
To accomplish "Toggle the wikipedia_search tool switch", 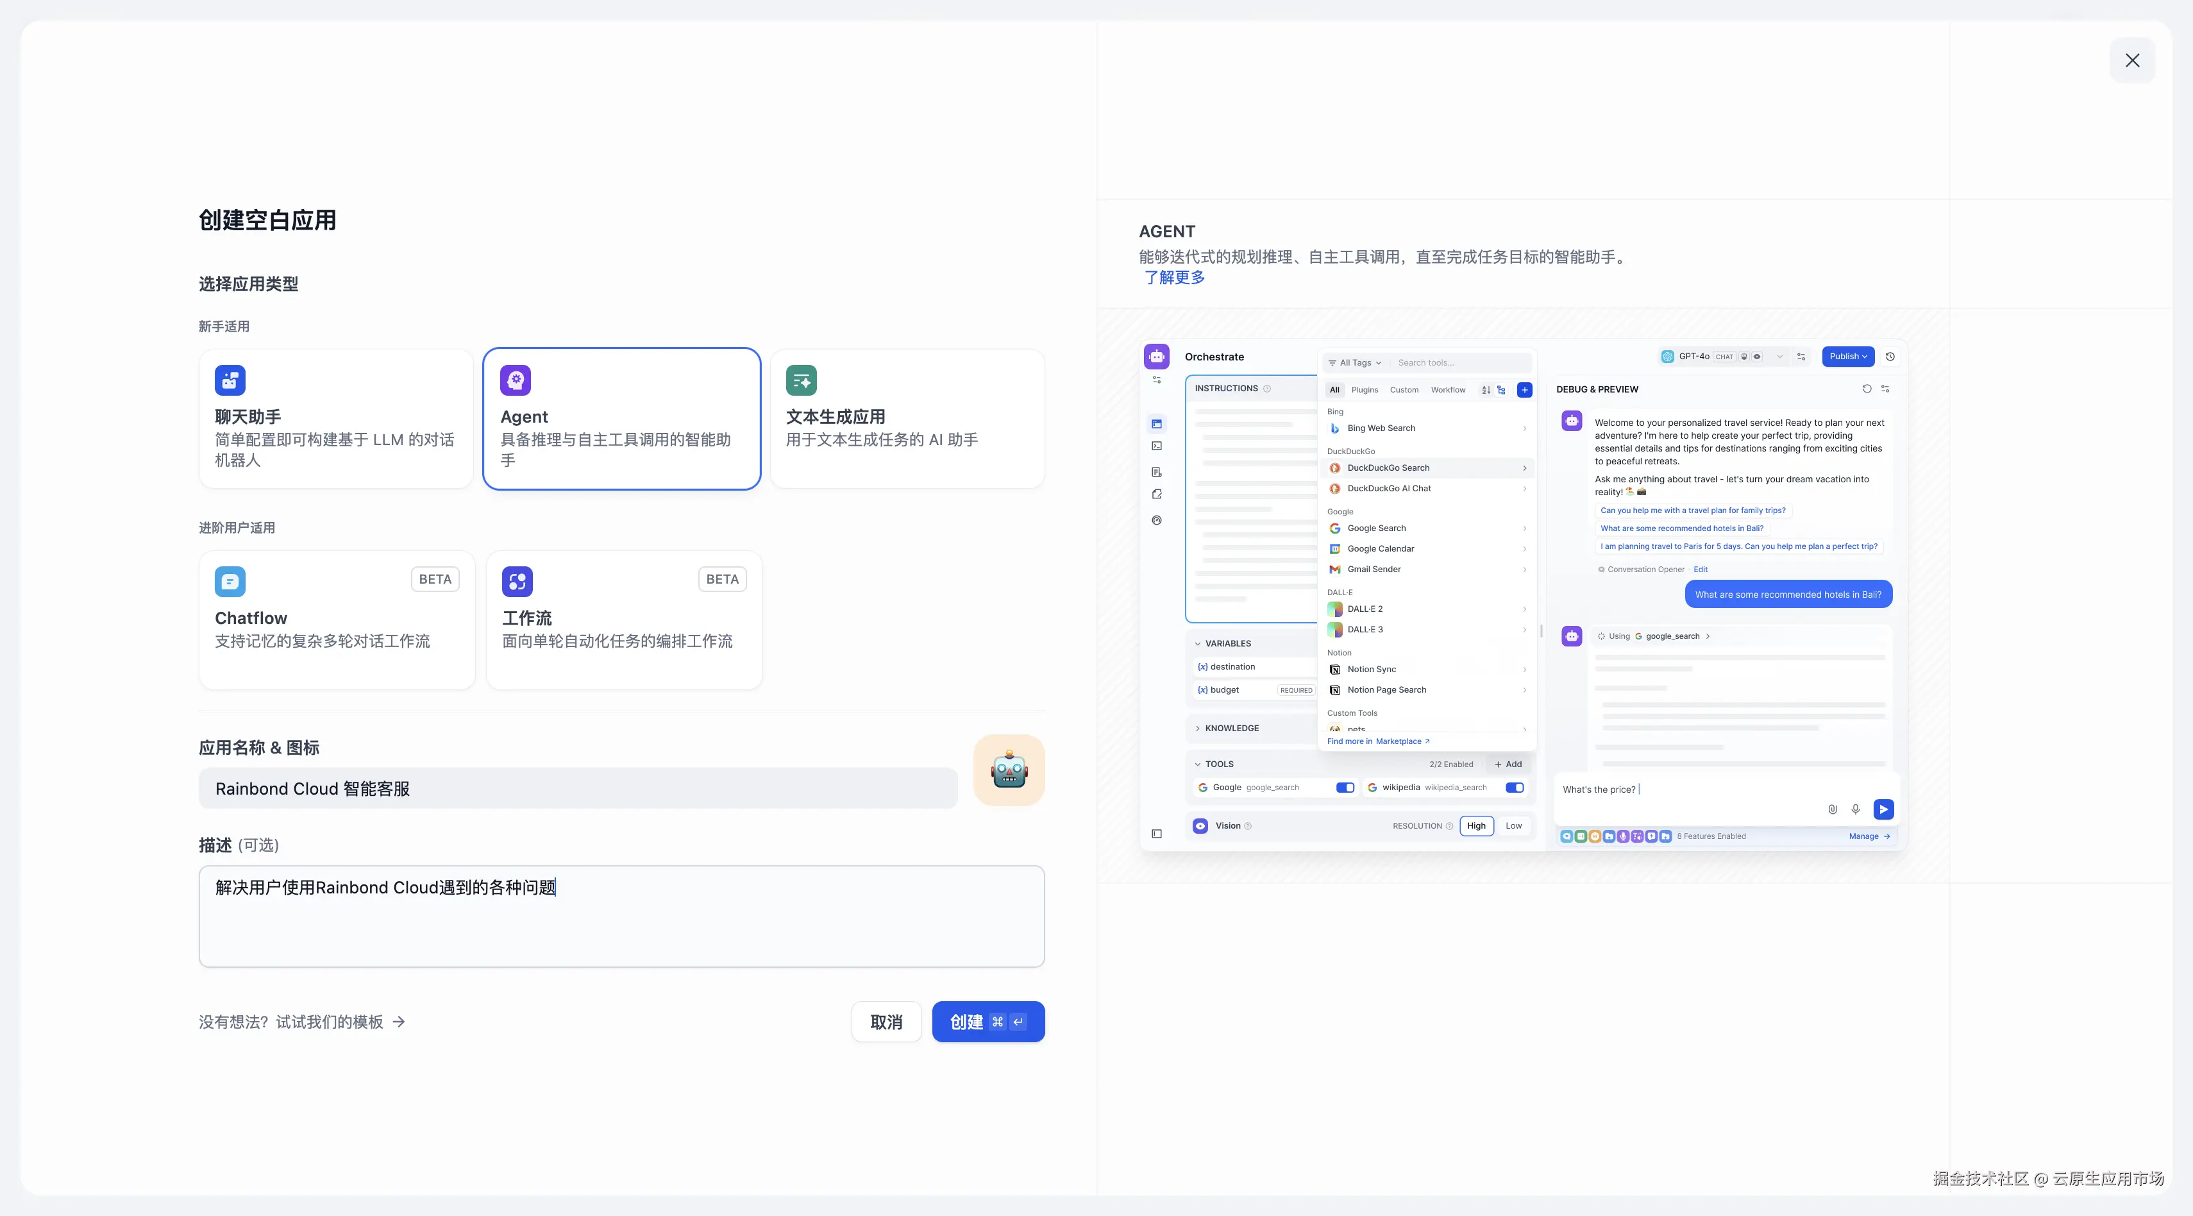I will pyautogui.click(x=1514, y=788).
